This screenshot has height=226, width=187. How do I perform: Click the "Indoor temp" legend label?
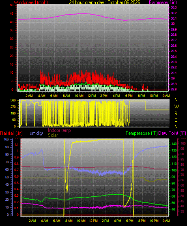point(59,130)
